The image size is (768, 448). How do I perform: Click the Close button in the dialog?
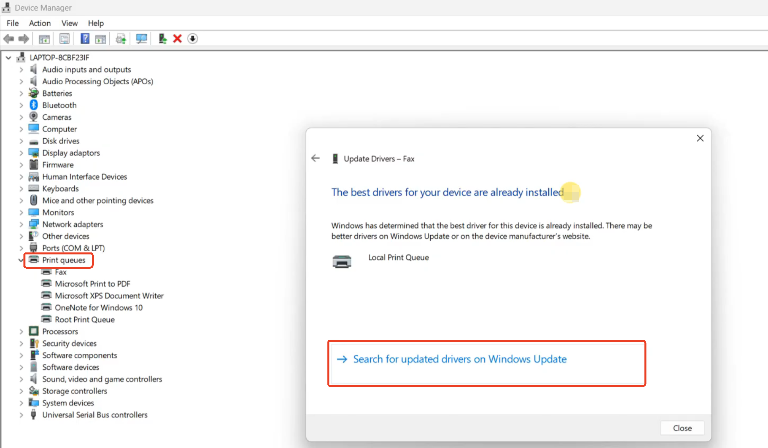(x=682, y=428)
